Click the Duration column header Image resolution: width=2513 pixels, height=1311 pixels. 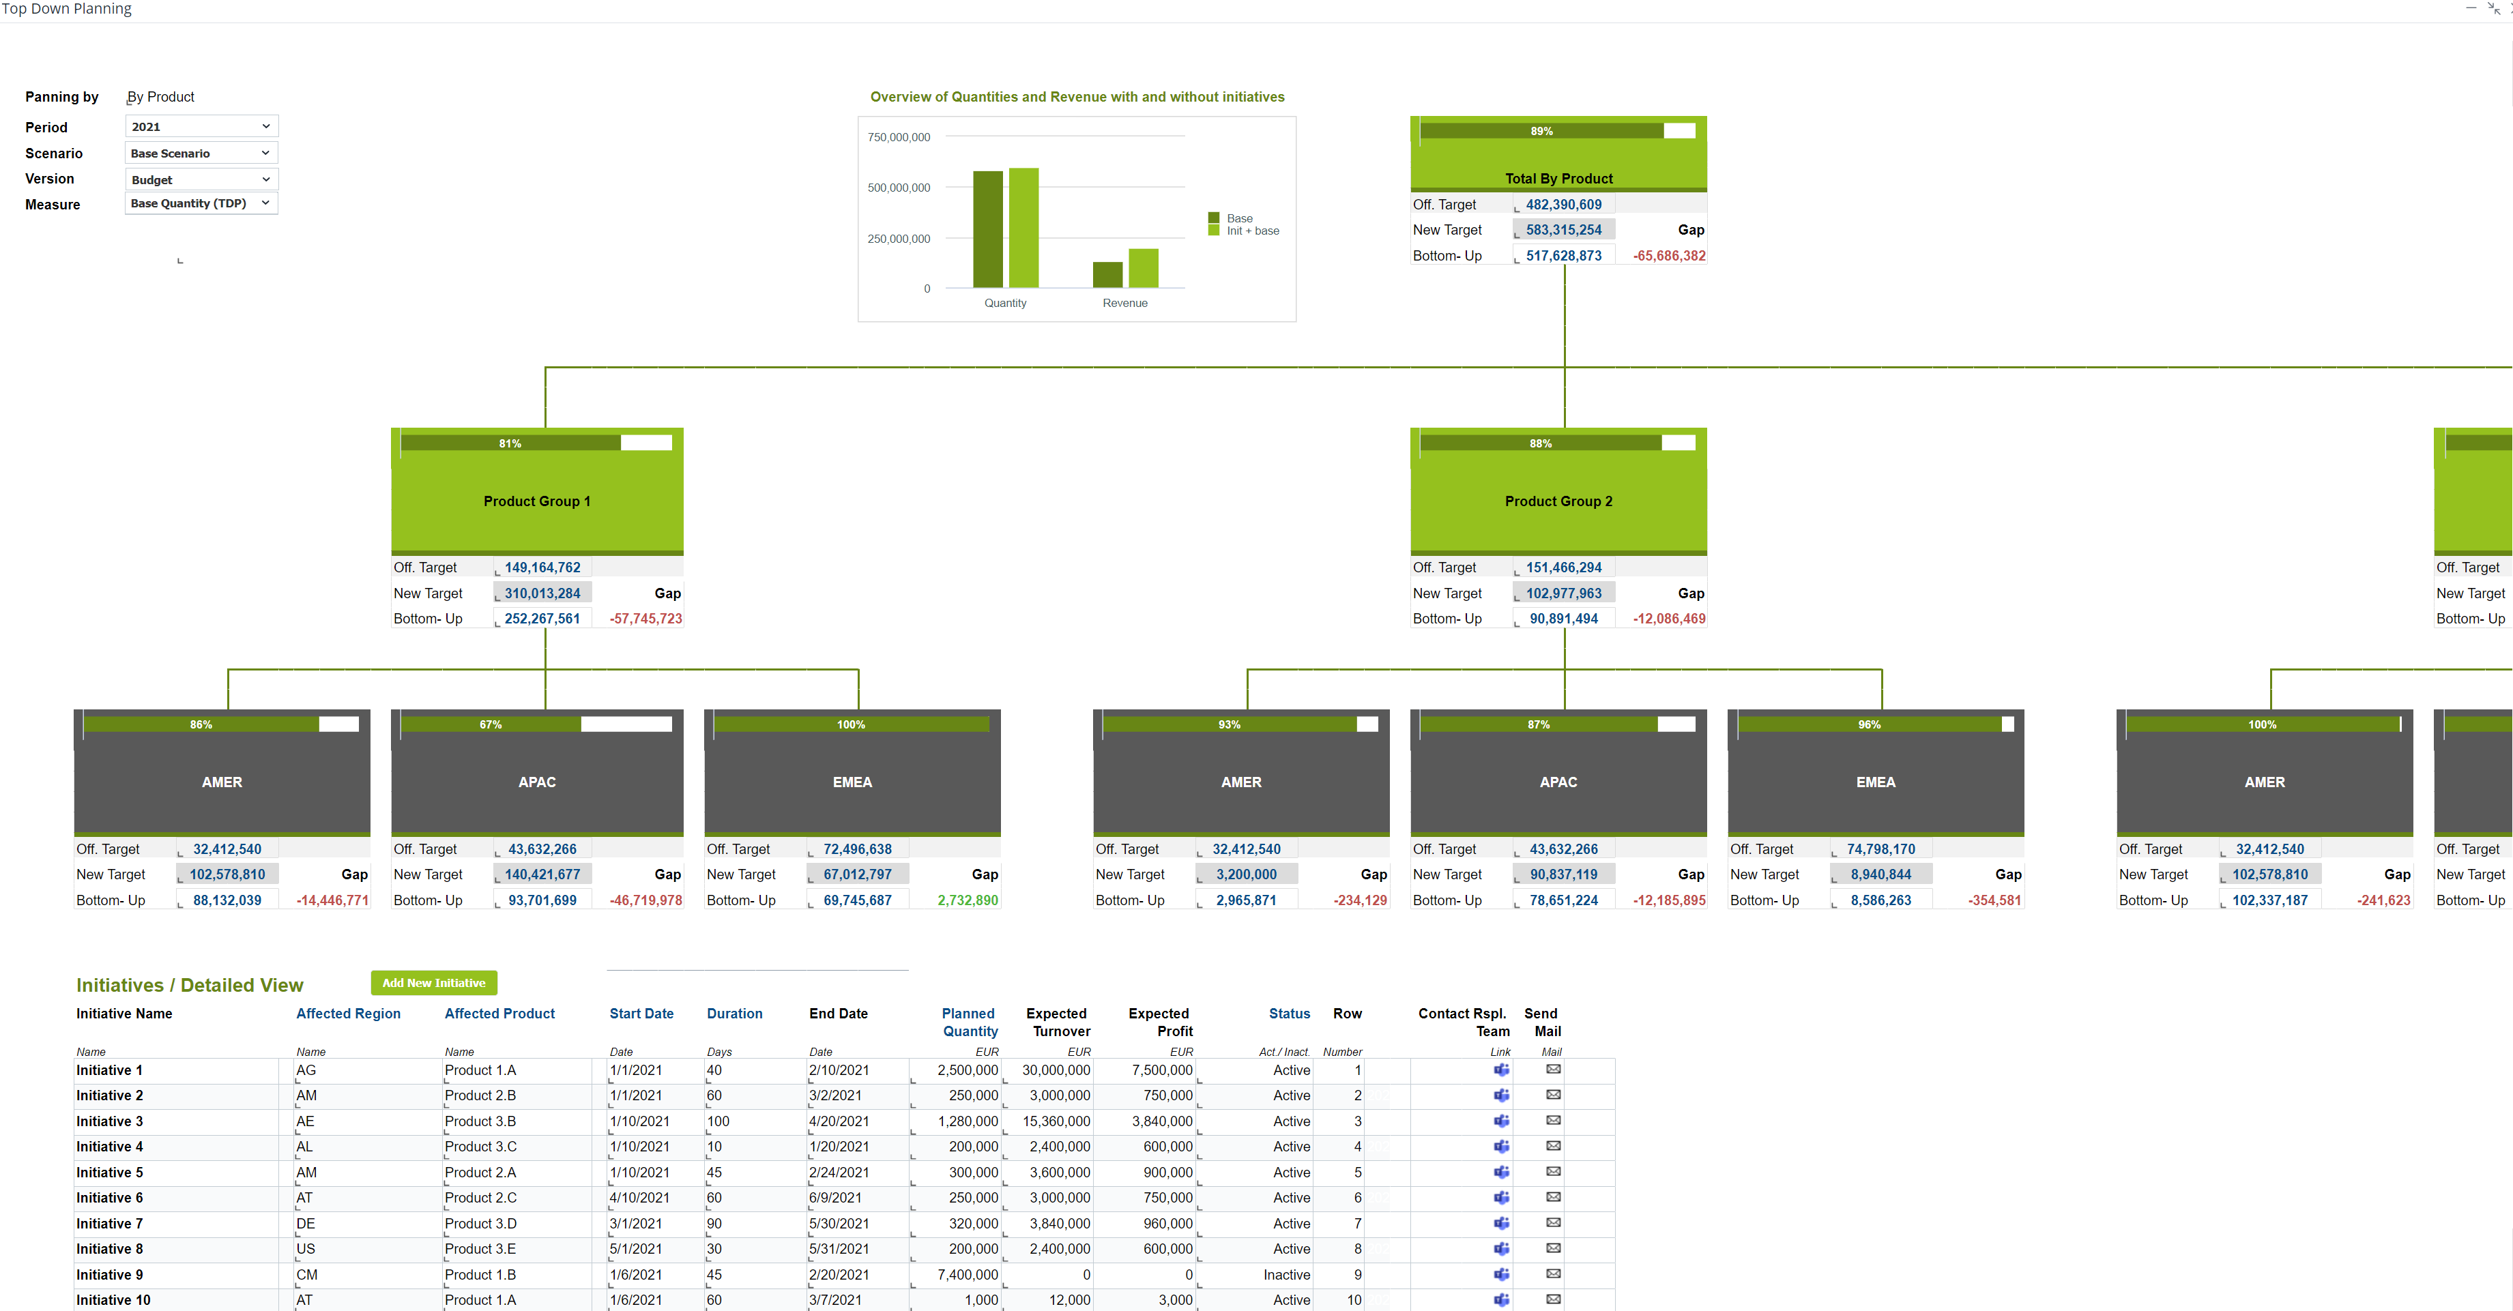click(735, 1014)
